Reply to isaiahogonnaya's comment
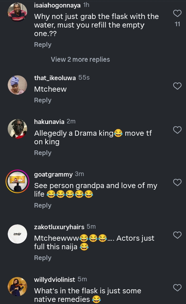The image size is (186, 304). tap(43, 45)
